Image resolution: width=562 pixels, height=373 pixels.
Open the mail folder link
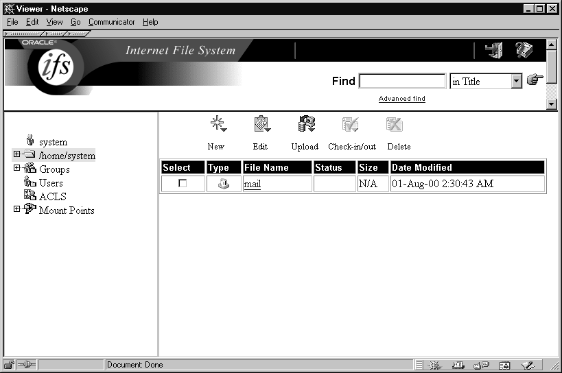point(253,184)
